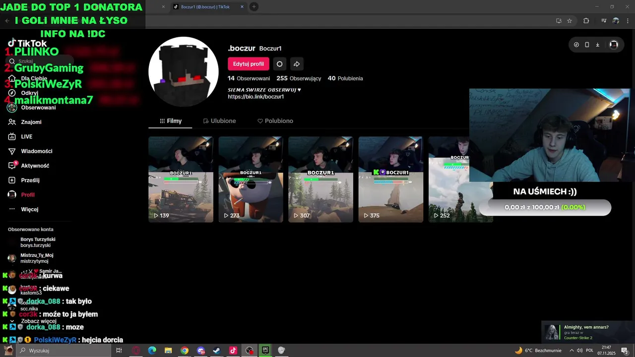Open OBS Studio from the taskbar
Image resolution: width=635 pixels, height=357 pixels.
point(250,351)
